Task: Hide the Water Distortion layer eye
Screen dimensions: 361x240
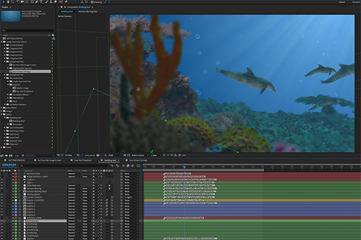Action: 2,185
